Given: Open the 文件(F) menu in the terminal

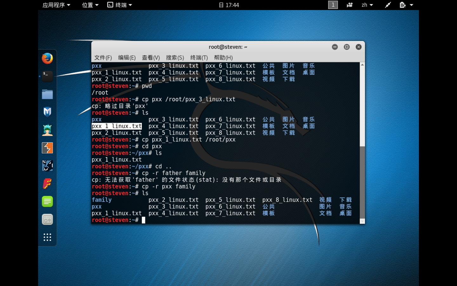Looking at the screenshot, I should (103, 58).
